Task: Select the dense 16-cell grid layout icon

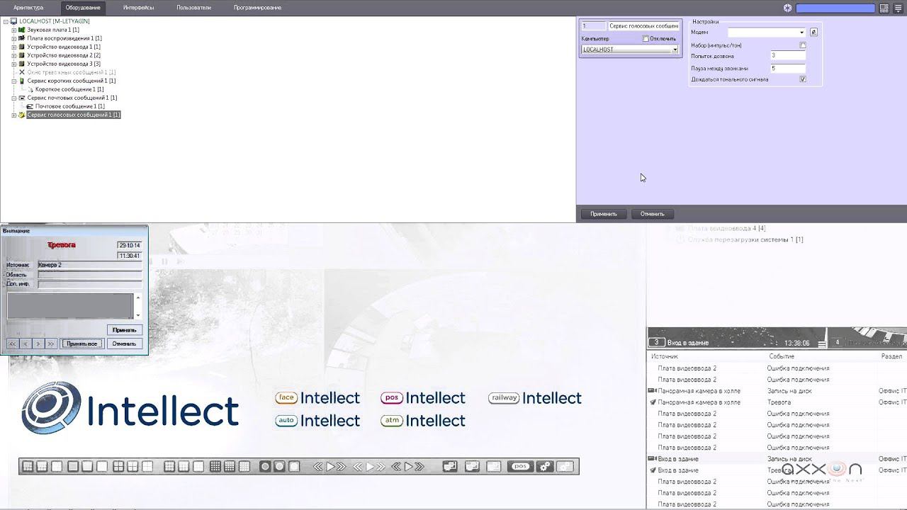Action: point(215,467)
